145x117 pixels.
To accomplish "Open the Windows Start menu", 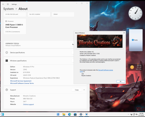I will [58, 114].
